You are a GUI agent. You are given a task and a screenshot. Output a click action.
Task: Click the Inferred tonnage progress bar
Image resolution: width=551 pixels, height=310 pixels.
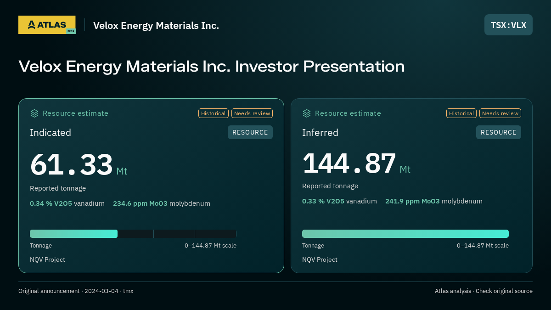coord(405,234)
